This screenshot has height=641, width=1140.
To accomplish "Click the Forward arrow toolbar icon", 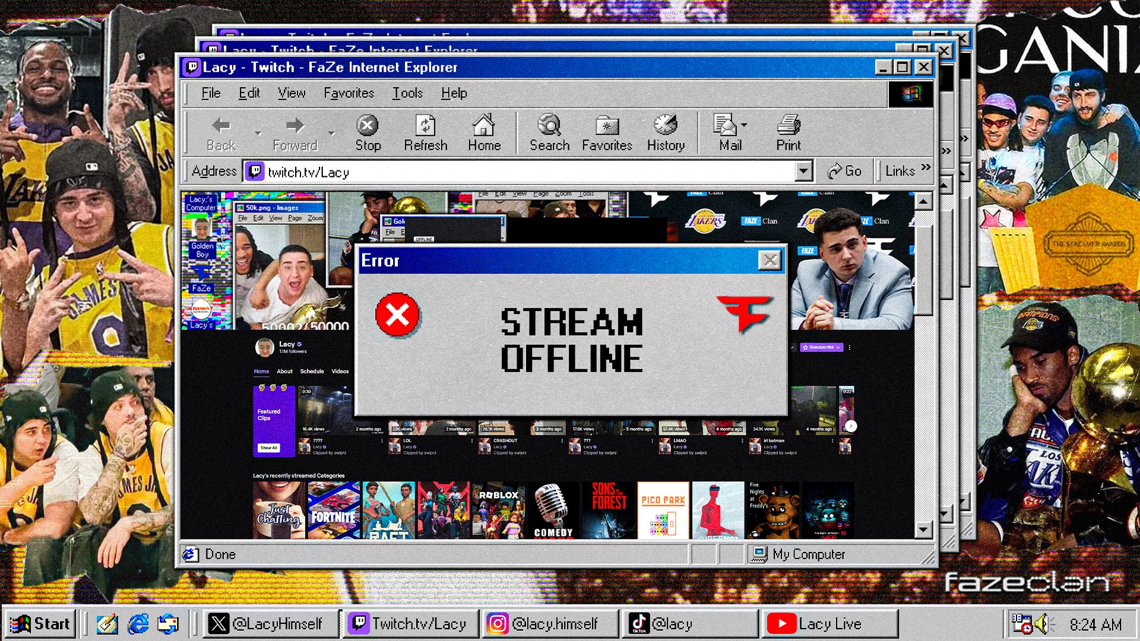I will [x=294, y=125].
